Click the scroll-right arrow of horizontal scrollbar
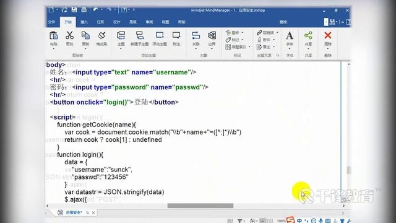The height and width of the screenshot is (223, 396). coord(343,206)
